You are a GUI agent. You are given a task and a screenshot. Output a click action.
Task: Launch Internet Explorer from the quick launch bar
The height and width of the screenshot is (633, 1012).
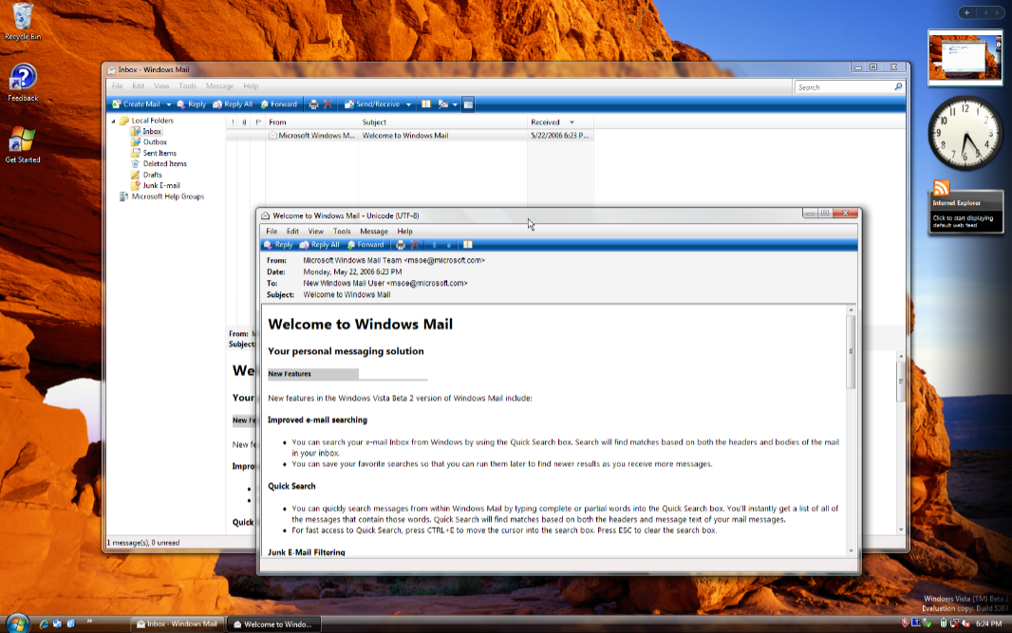(44, 624)
